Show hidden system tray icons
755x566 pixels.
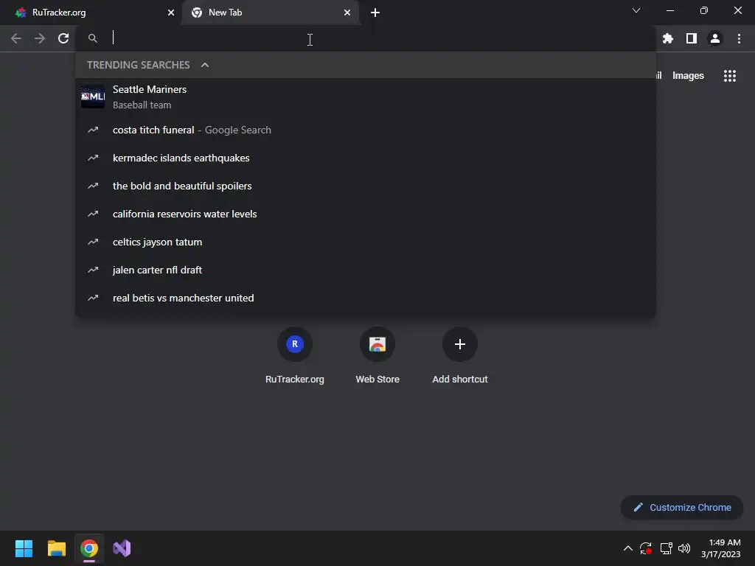pos(628,548)
